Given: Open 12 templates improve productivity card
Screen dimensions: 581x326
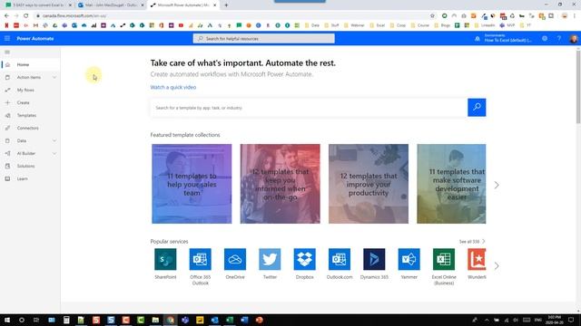Looking at the screenshot, I should (369, 184).
